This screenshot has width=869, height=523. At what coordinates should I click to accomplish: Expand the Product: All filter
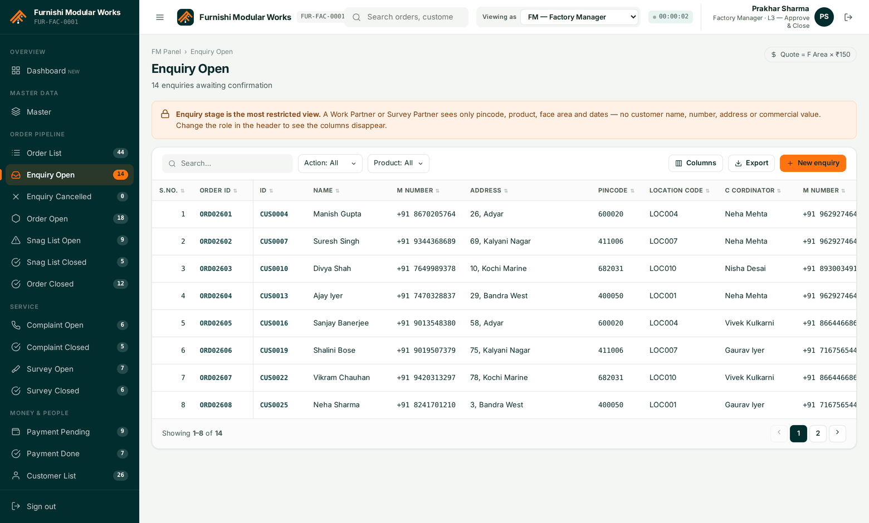click(x=398, y=164)
